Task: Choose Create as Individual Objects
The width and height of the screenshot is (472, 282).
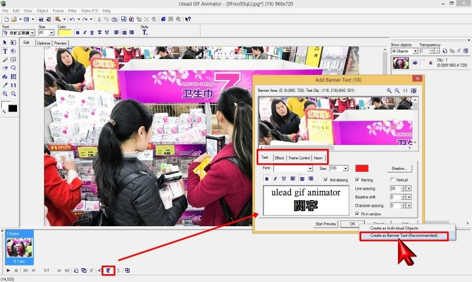Action: click(394, 228)
